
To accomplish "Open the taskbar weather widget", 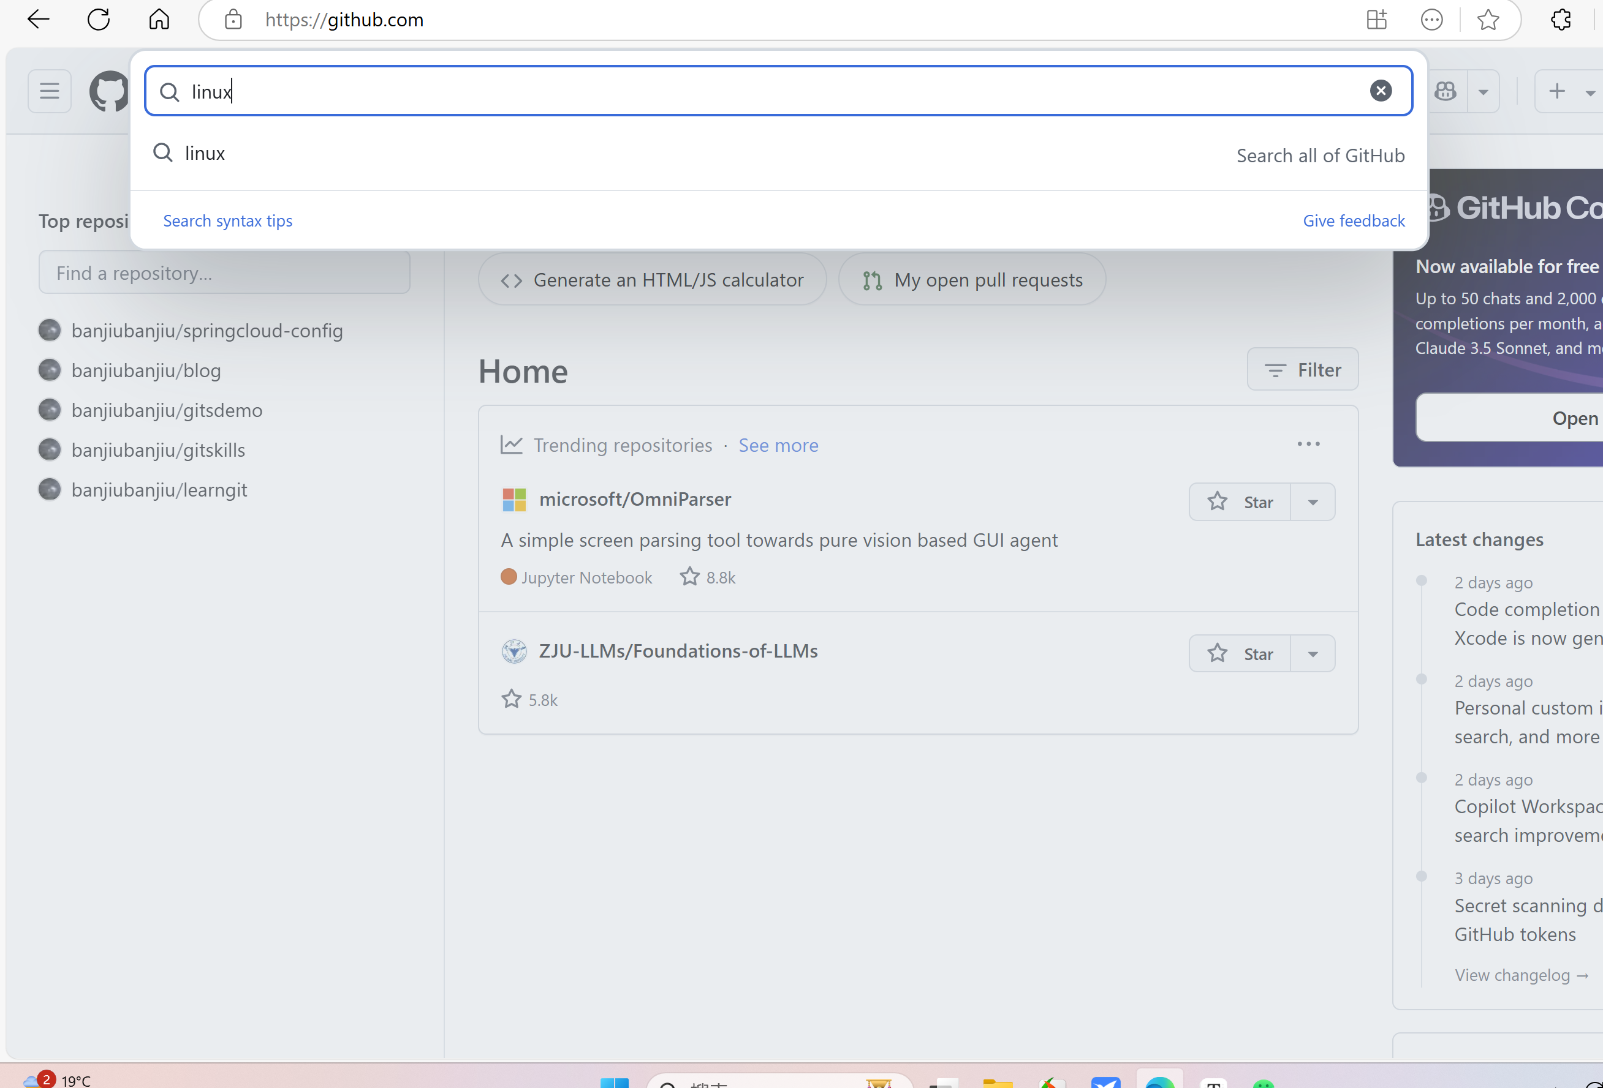I will point(56,1079).
